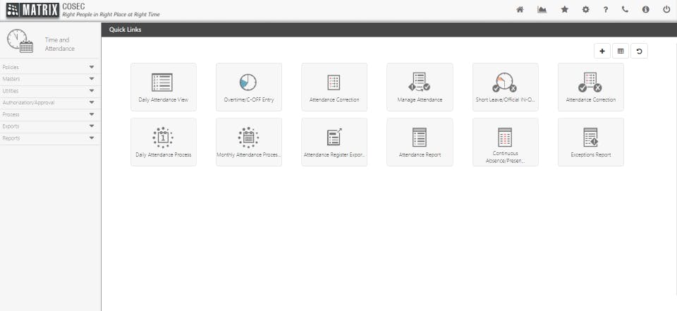
Task: Open Attendance Correction tile with check and cross icon
Action: click(591, 87)
